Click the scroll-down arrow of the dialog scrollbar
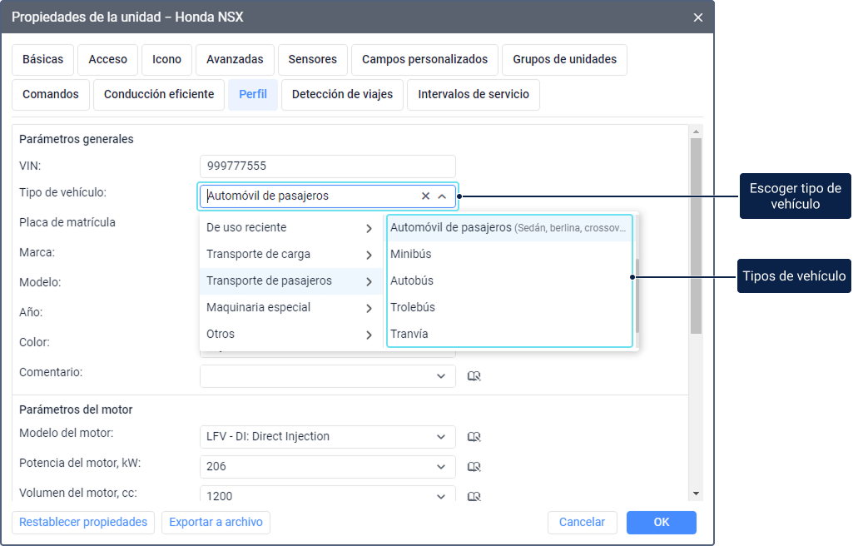 click(x=697, y=494)
